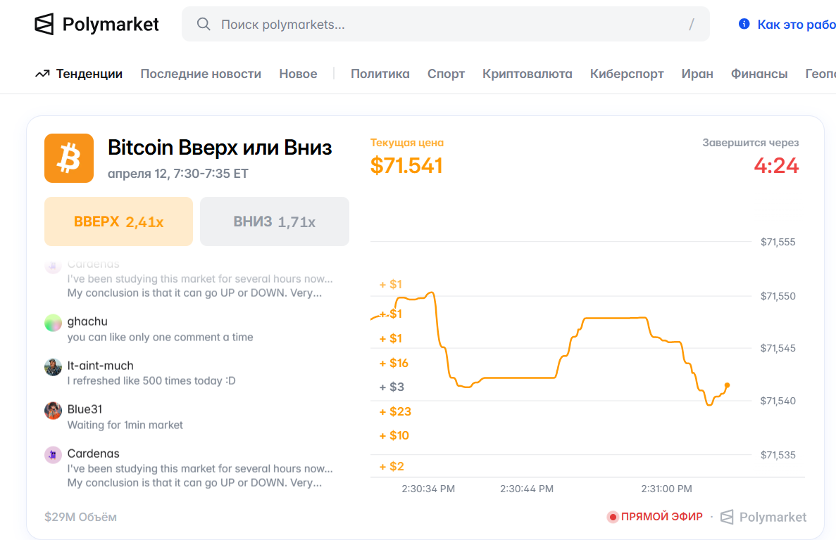The image size is (836, 540).
Task: Click the search magnifier icon
Action: tap(204, 25)
